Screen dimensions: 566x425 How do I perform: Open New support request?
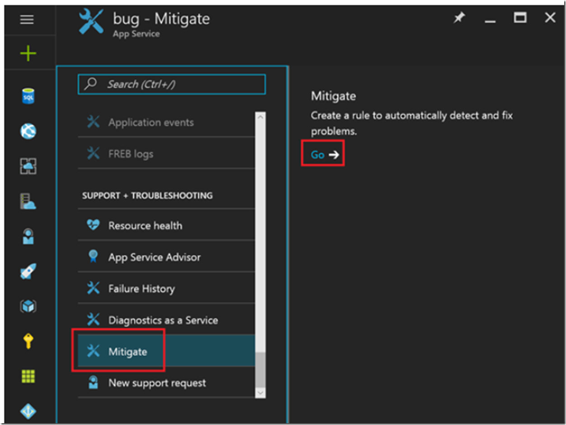pos(166,383)
